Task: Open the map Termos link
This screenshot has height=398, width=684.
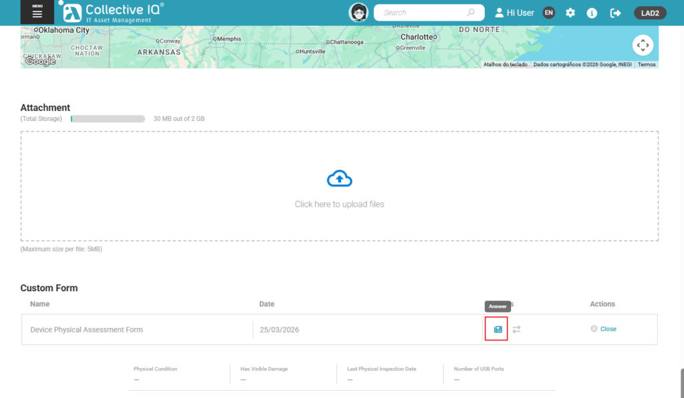Action: (x=647, y=65)
